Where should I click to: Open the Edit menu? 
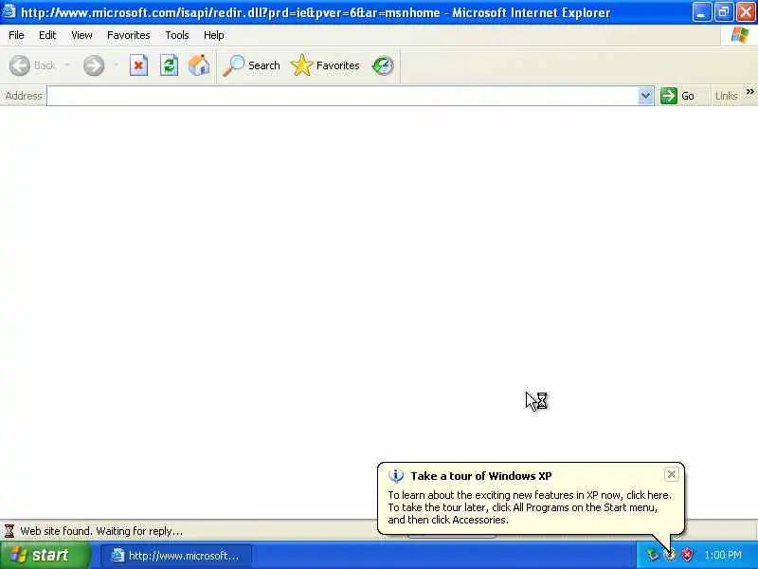click(x=47, y=35)
